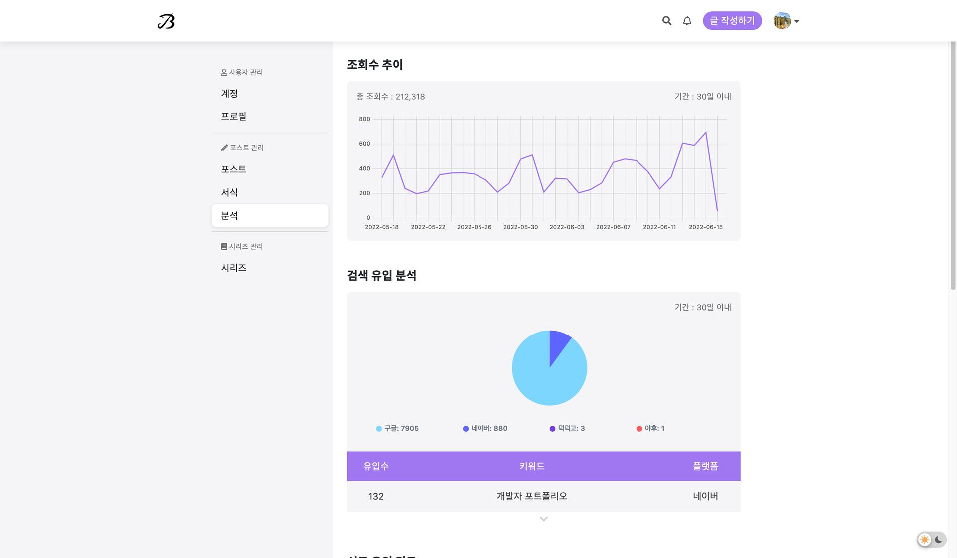Viewport: 957px width, 558px height.
Task: Click the page vertical scrollbar
Action: [x=953, y=164]
